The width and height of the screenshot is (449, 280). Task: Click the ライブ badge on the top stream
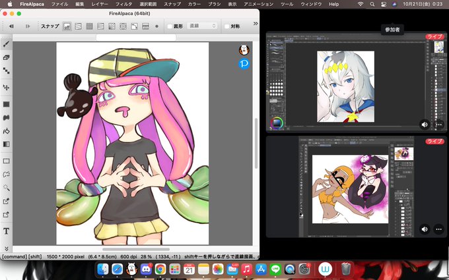pyautogui.click(x=434, y=37)
